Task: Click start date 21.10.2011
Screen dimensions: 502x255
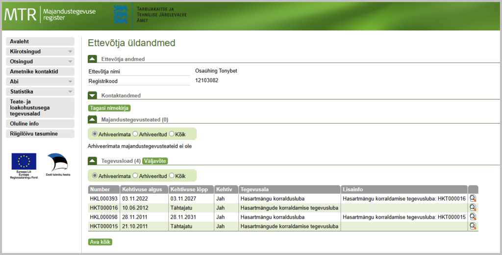Action: click(135, 227)
